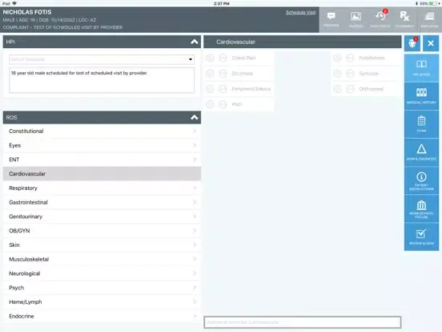Mark Orthopnea as negative

(350, 89)
